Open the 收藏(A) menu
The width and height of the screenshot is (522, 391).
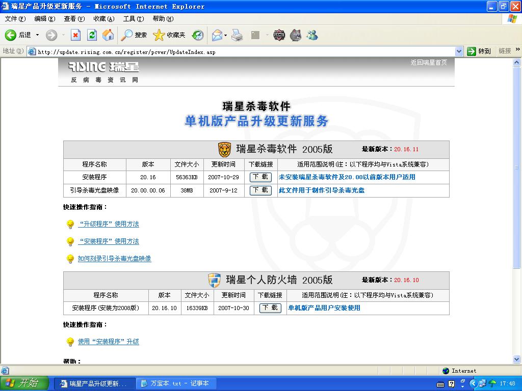pyautogui.click(x=104, y=19)
